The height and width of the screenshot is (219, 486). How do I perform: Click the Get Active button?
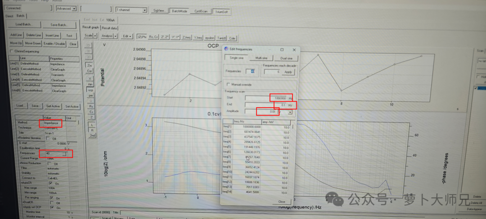[53, 106]
